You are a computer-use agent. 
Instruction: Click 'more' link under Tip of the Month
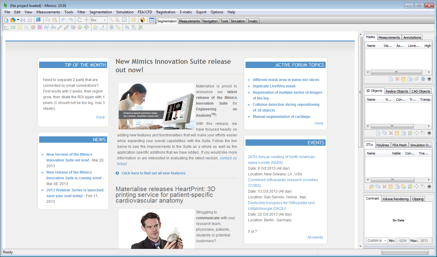tap(100, 117)
